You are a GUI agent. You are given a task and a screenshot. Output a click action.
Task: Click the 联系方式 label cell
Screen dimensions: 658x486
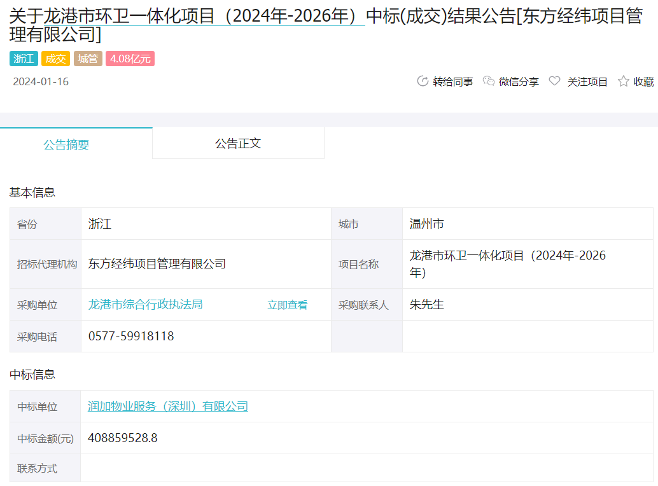click(x=45, y=468)
